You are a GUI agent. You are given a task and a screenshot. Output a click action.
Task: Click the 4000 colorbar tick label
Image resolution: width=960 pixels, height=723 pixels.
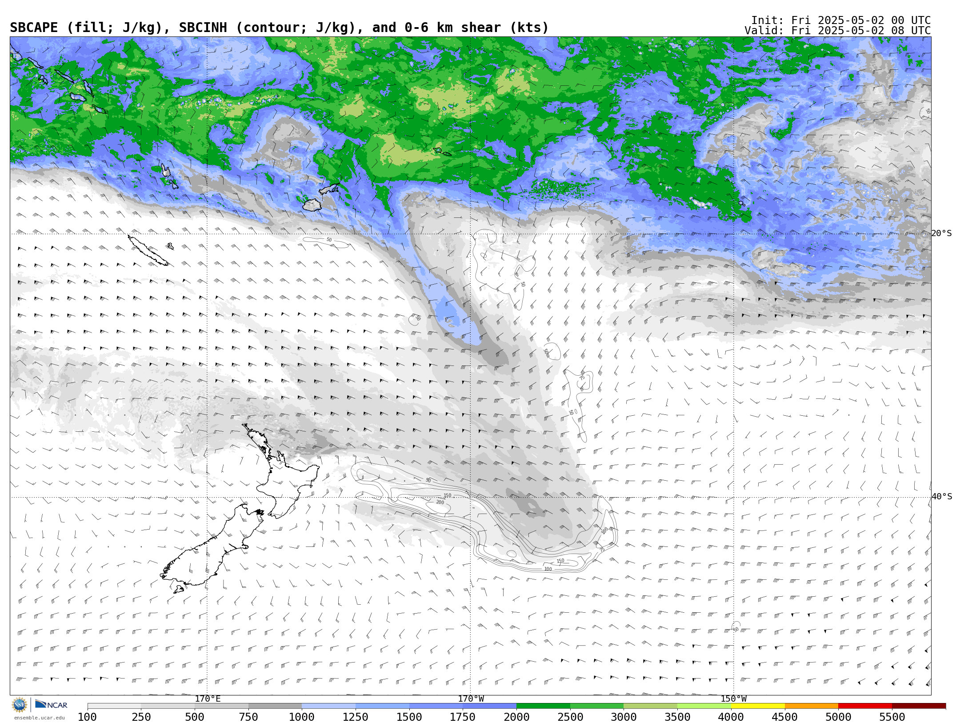coord(731,717)
